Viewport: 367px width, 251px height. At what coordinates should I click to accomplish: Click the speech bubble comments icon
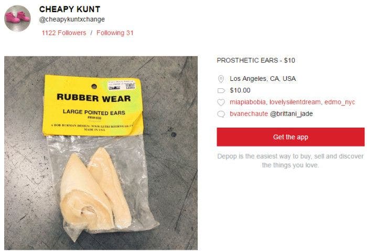[x=221, y=114]
